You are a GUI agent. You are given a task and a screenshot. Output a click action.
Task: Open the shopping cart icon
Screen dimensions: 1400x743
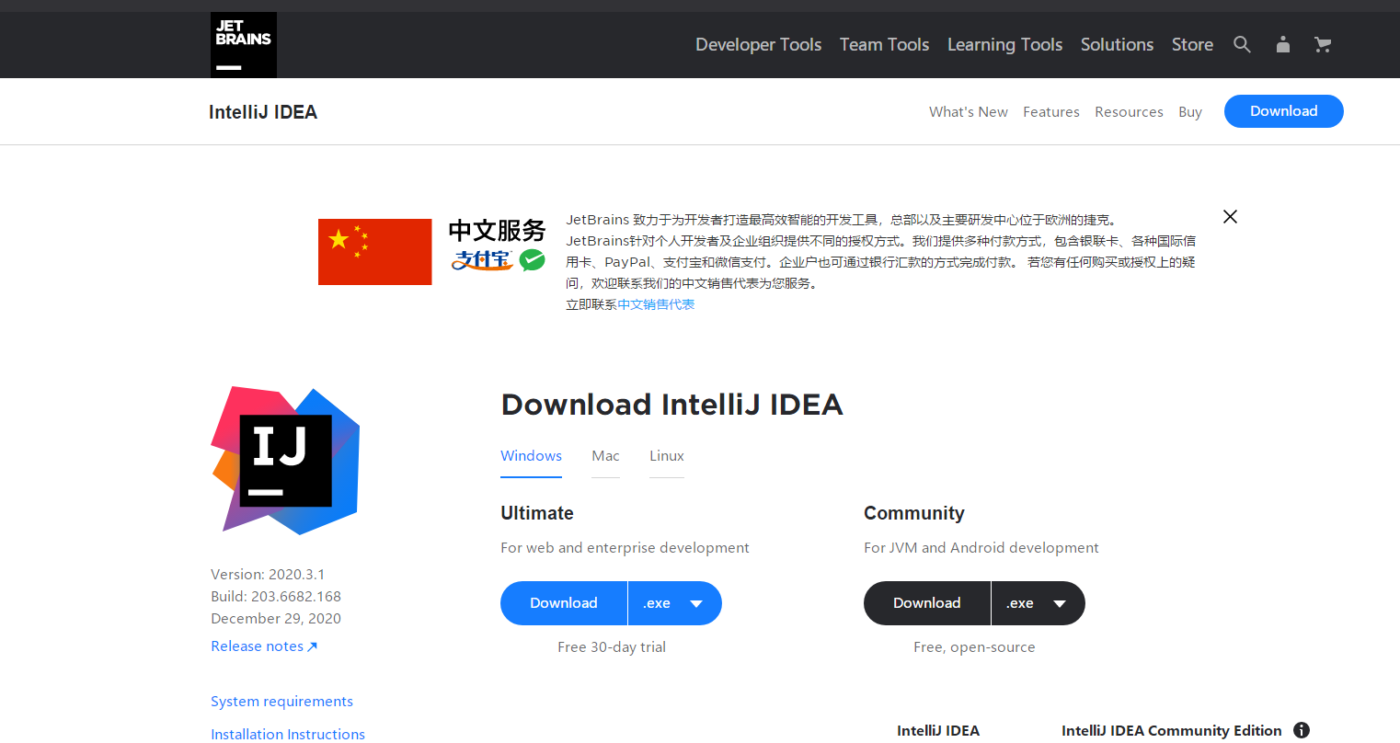1323,44
